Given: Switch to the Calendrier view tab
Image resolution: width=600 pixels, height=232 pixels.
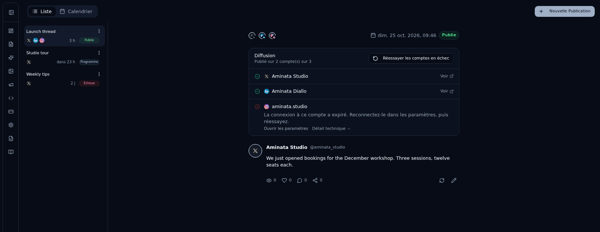Looking at the screenshot, I should (x=76, y=12).
